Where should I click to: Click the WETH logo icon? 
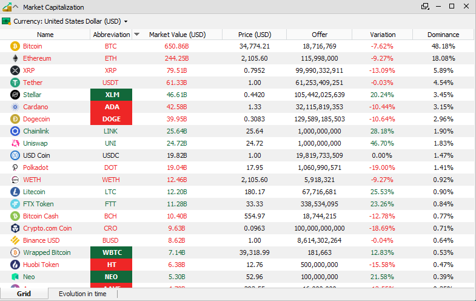tap(15, 180)
